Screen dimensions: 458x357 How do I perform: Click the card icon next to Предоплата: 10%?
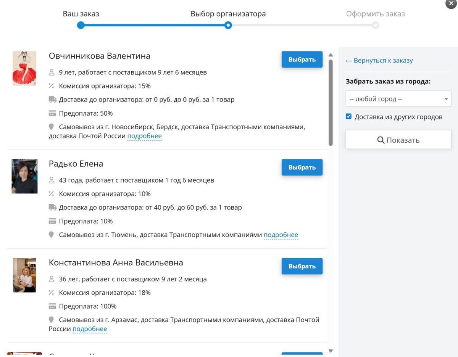click(x=52, y=221)
